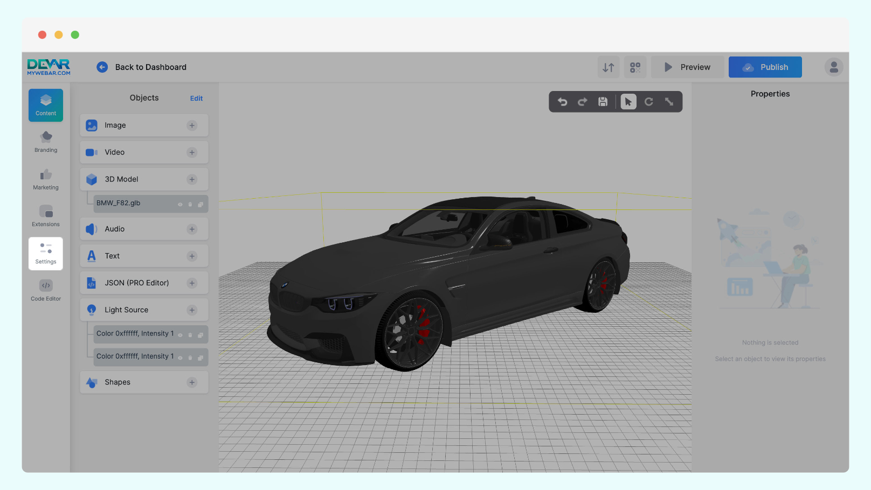Open the Code Editor sidebar tab

tap(46, 290)
